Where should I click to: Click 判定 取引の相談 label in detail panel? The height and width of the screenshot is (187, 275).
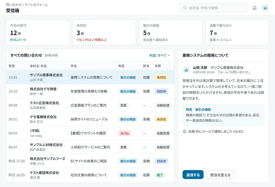pos(198,110)
